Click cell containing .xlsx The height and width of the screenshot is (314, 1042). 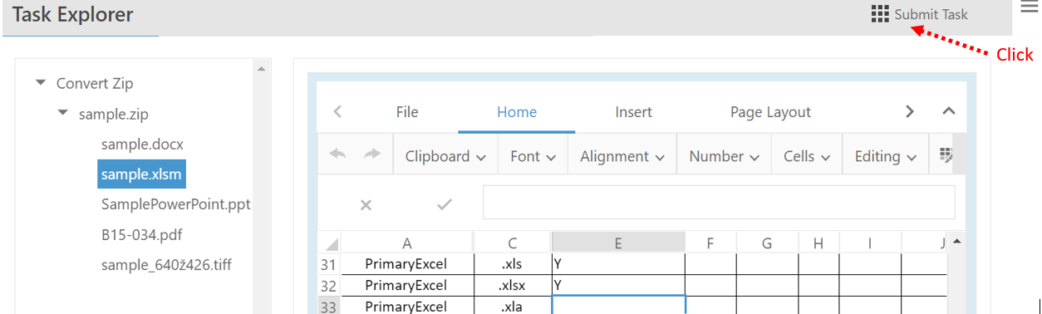coord(513,286)
